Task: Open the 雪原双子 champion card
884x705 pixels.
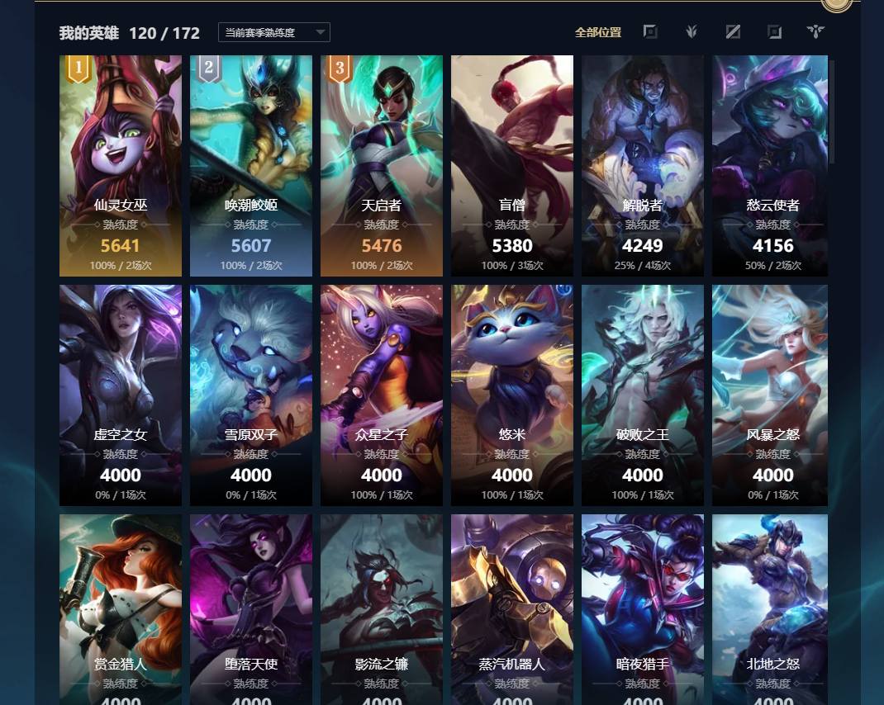Action: [251, 395]
